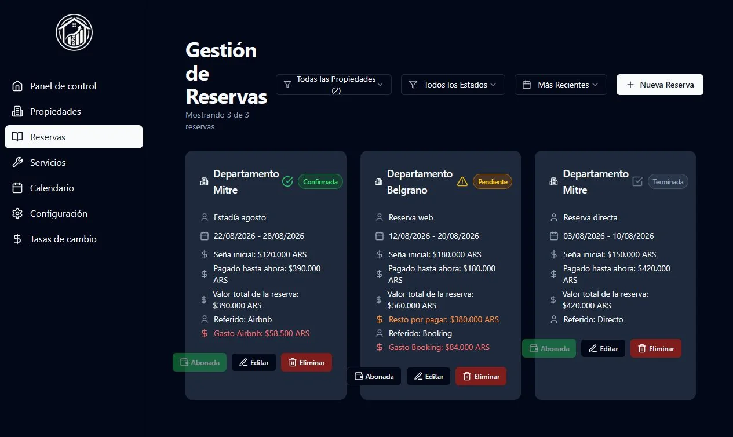Delete the Reserva directa reservation
Screen dimensions: 733x437
click(x=656, y=348)
